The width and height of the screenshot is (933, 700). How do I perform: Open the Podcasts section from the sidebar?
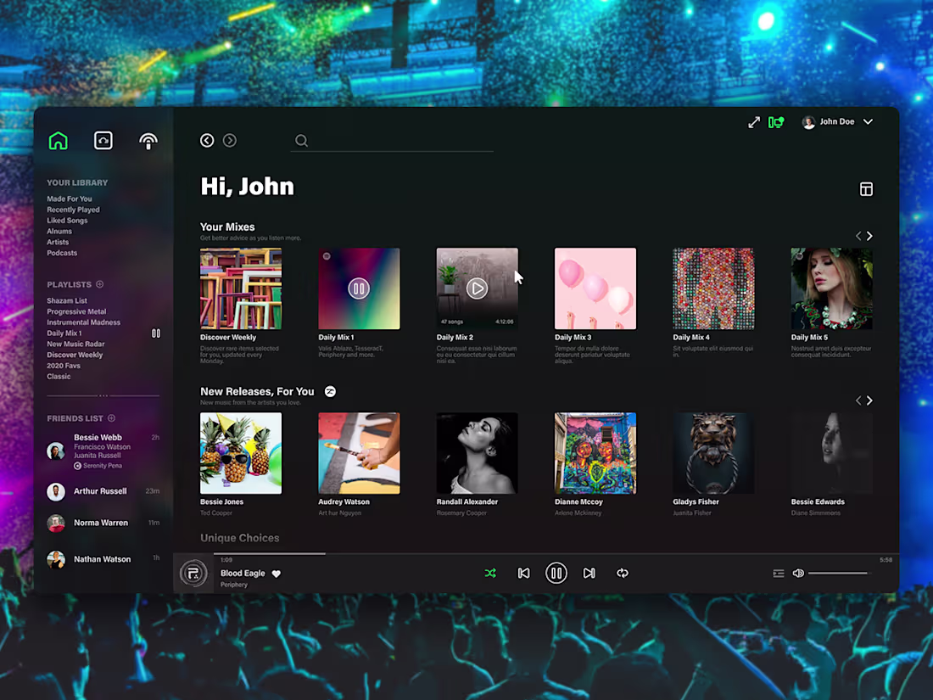click(61, 253)
